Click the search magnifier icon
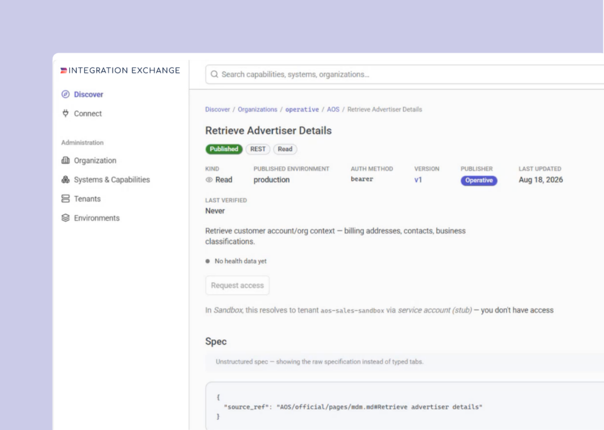The height and width of the screenshot is (430, 604). (214, 74)
